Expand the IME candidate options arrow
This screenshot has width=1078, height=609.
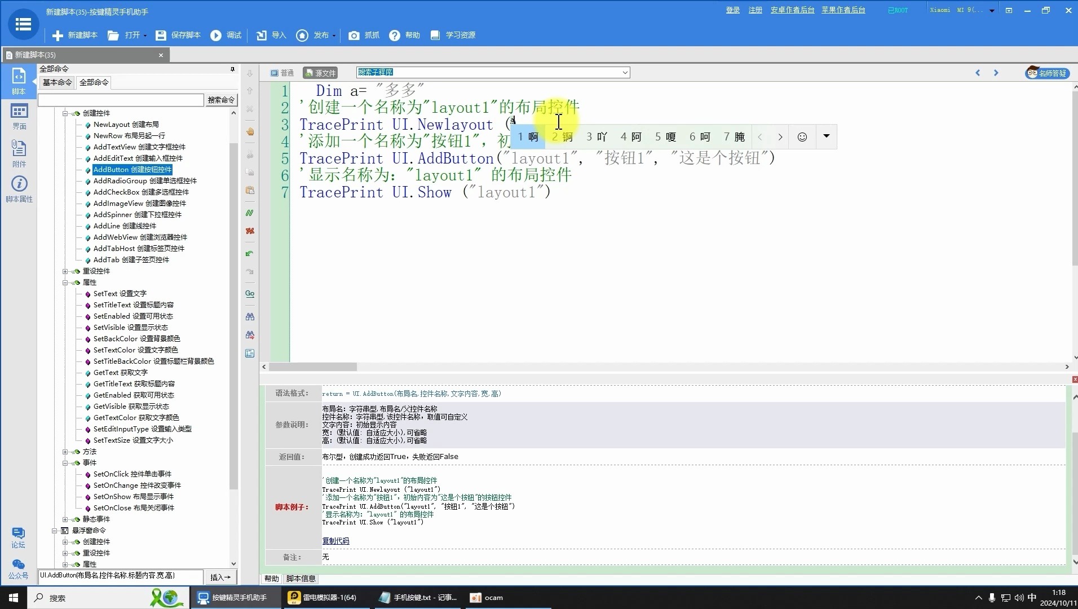tap(827, 136)
